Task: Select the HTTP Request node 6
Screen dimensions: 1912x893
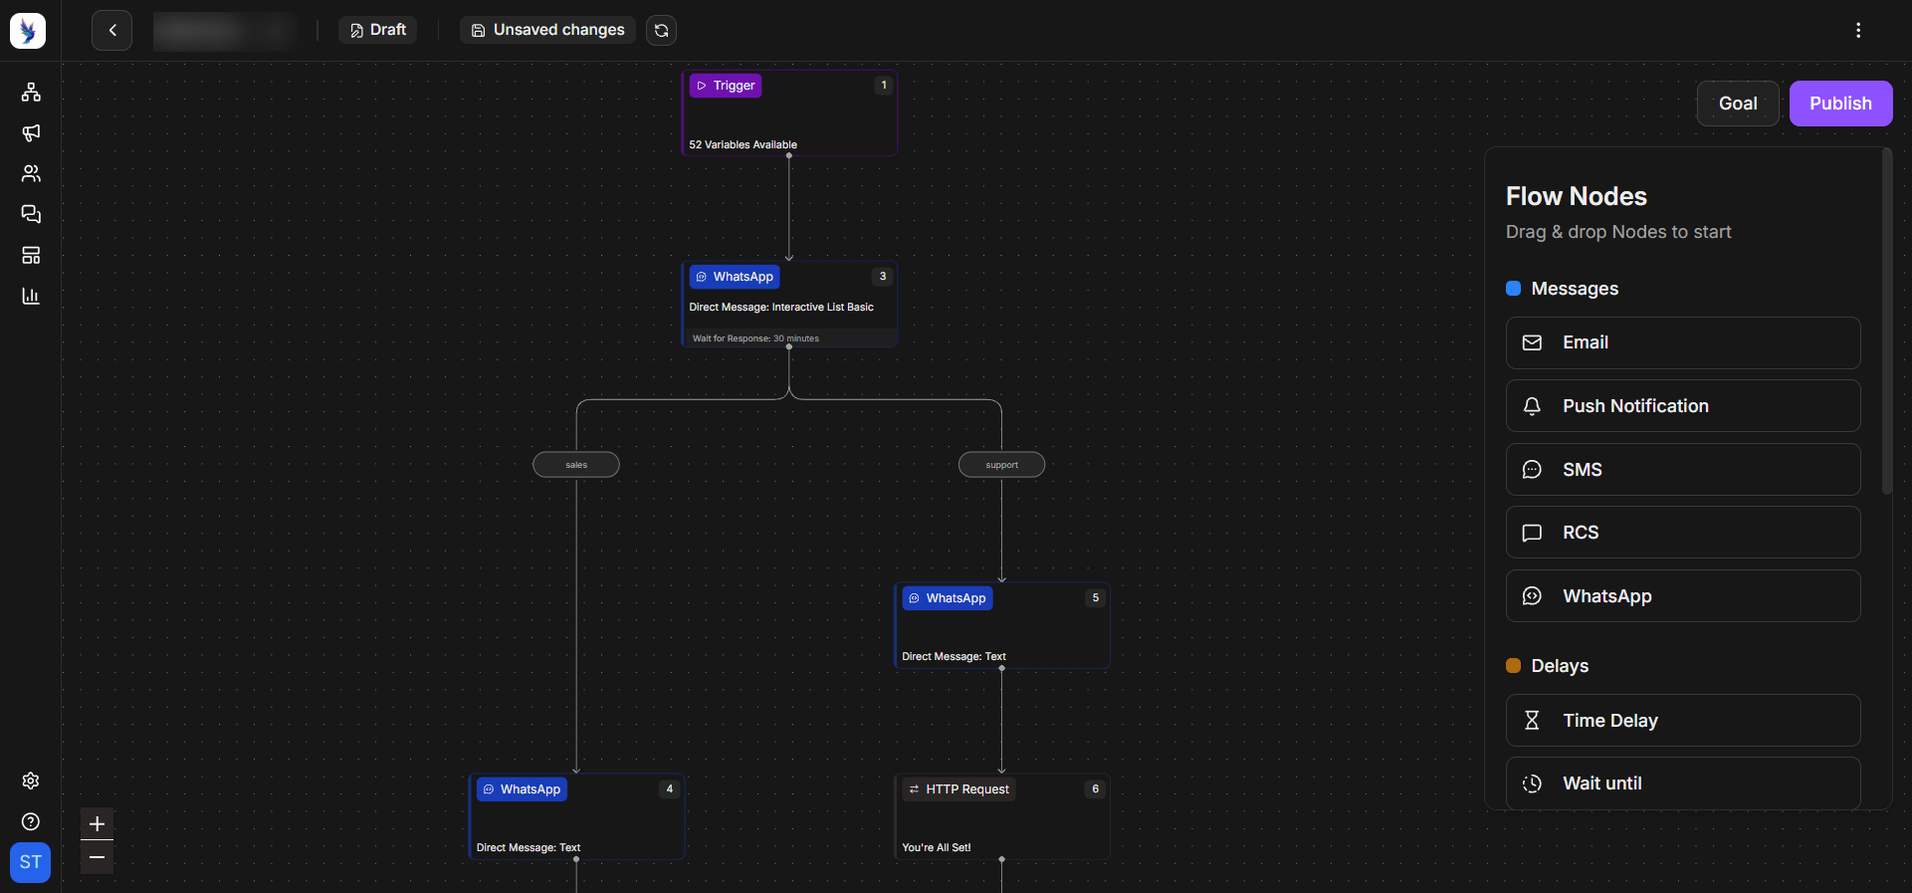Action: [x=1002, y=816]
